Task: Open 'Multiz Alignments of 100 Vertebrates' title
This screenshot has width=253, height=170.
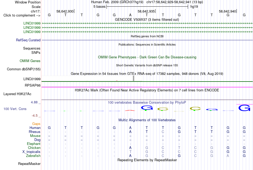Action: (x=147, y=120)
